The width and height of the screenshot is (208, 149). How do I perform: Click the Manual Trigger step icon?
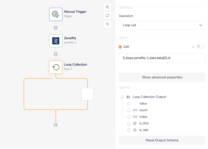56,14
